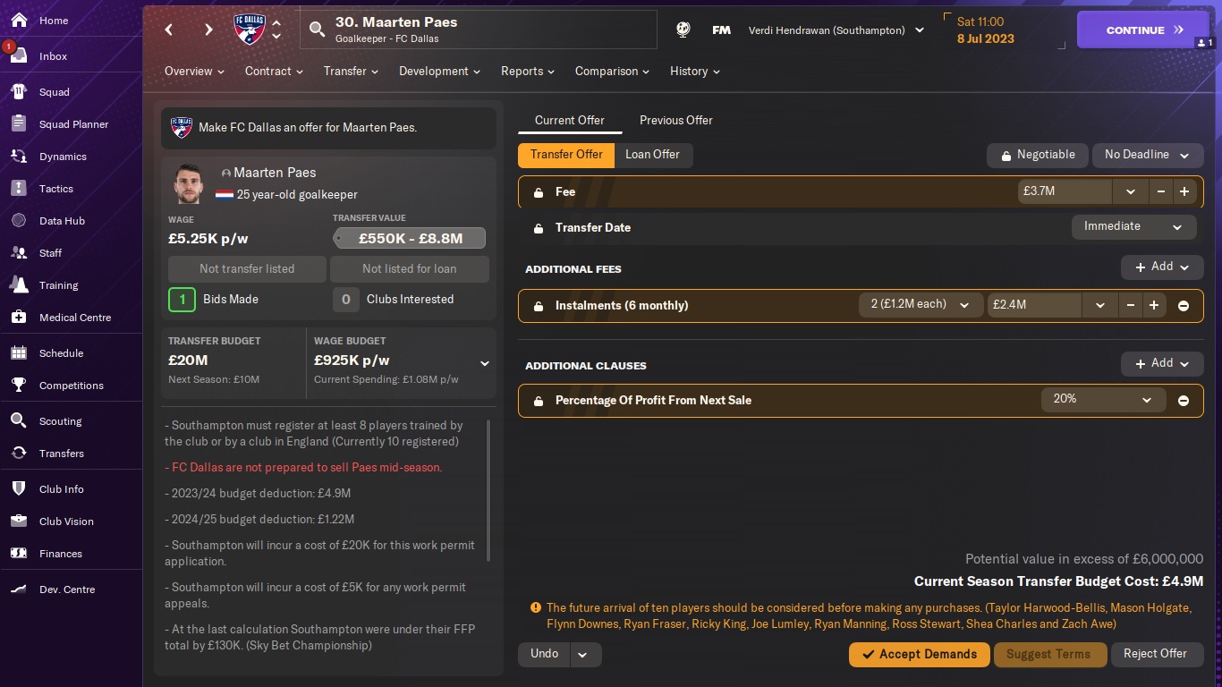Toggle the lock on Fee row
The height and width of the screenshot is (687, 1222).
[539, 192]
